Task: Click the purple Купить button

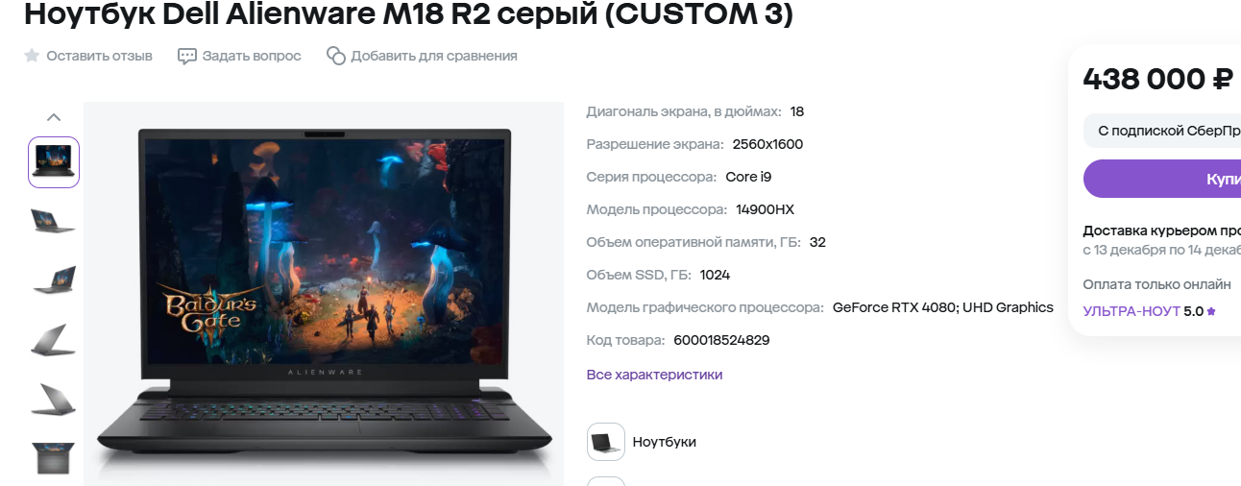Action: [1162, 179]
